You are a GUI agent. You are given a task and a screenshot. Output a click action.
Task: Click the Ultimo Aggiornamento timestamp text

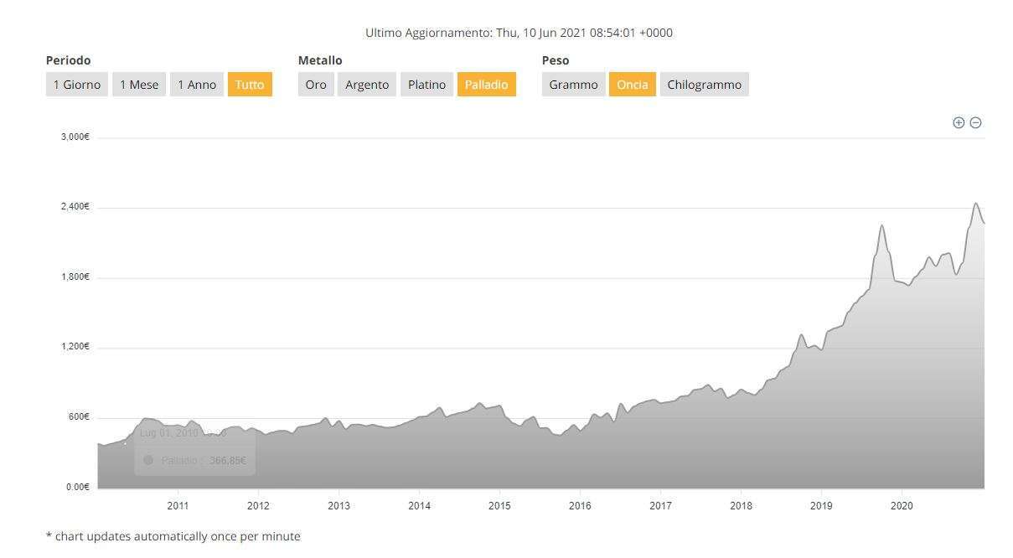click(519, 33)
